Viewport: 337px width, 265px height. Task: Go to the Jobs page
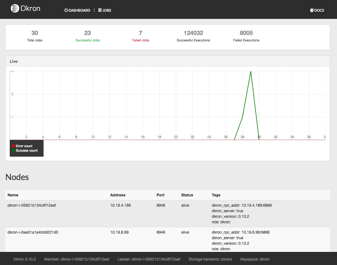coord(105,10)
